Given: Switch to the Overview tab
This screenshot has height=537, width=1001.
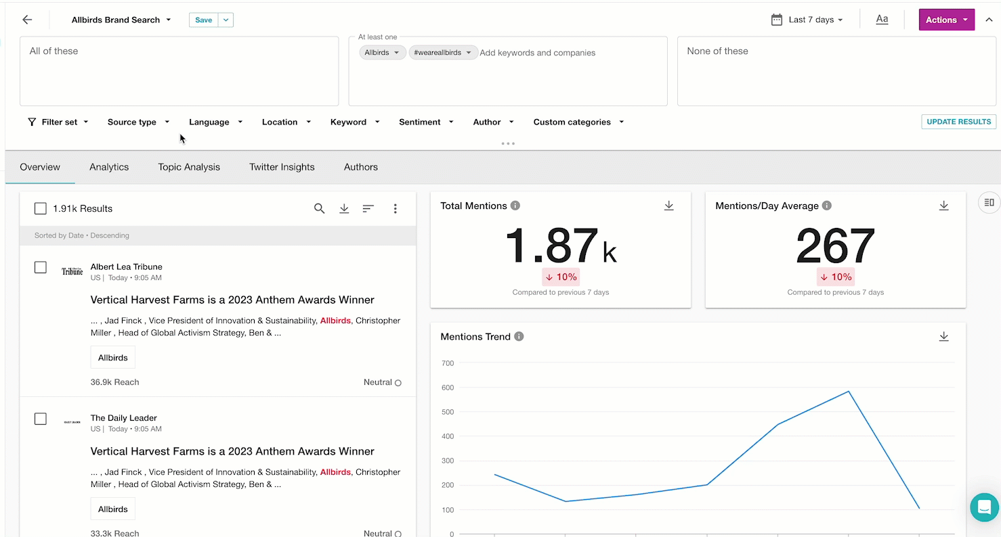Looking at the screenshot, I should tap(40, 167).
